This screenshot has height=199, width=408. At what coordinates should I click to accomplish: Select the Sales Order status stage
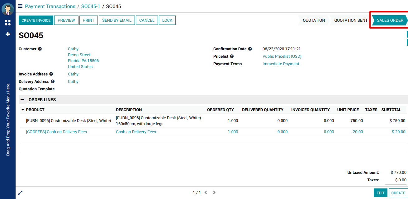pyautogui.click(x=390, y=20)
